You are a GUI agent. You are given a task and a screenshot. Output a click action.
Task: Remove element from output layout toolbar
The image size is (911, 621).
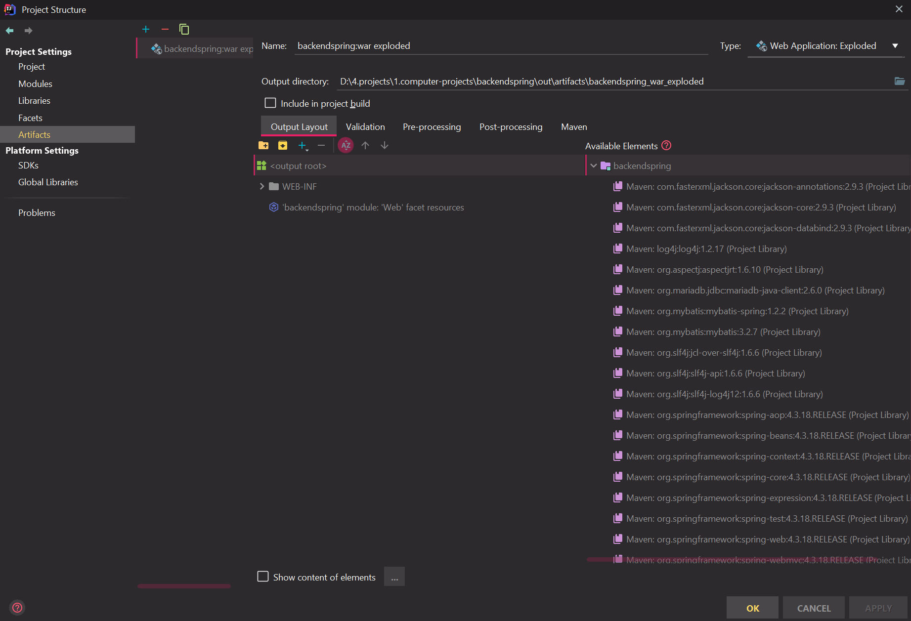[x=321, y=145]
